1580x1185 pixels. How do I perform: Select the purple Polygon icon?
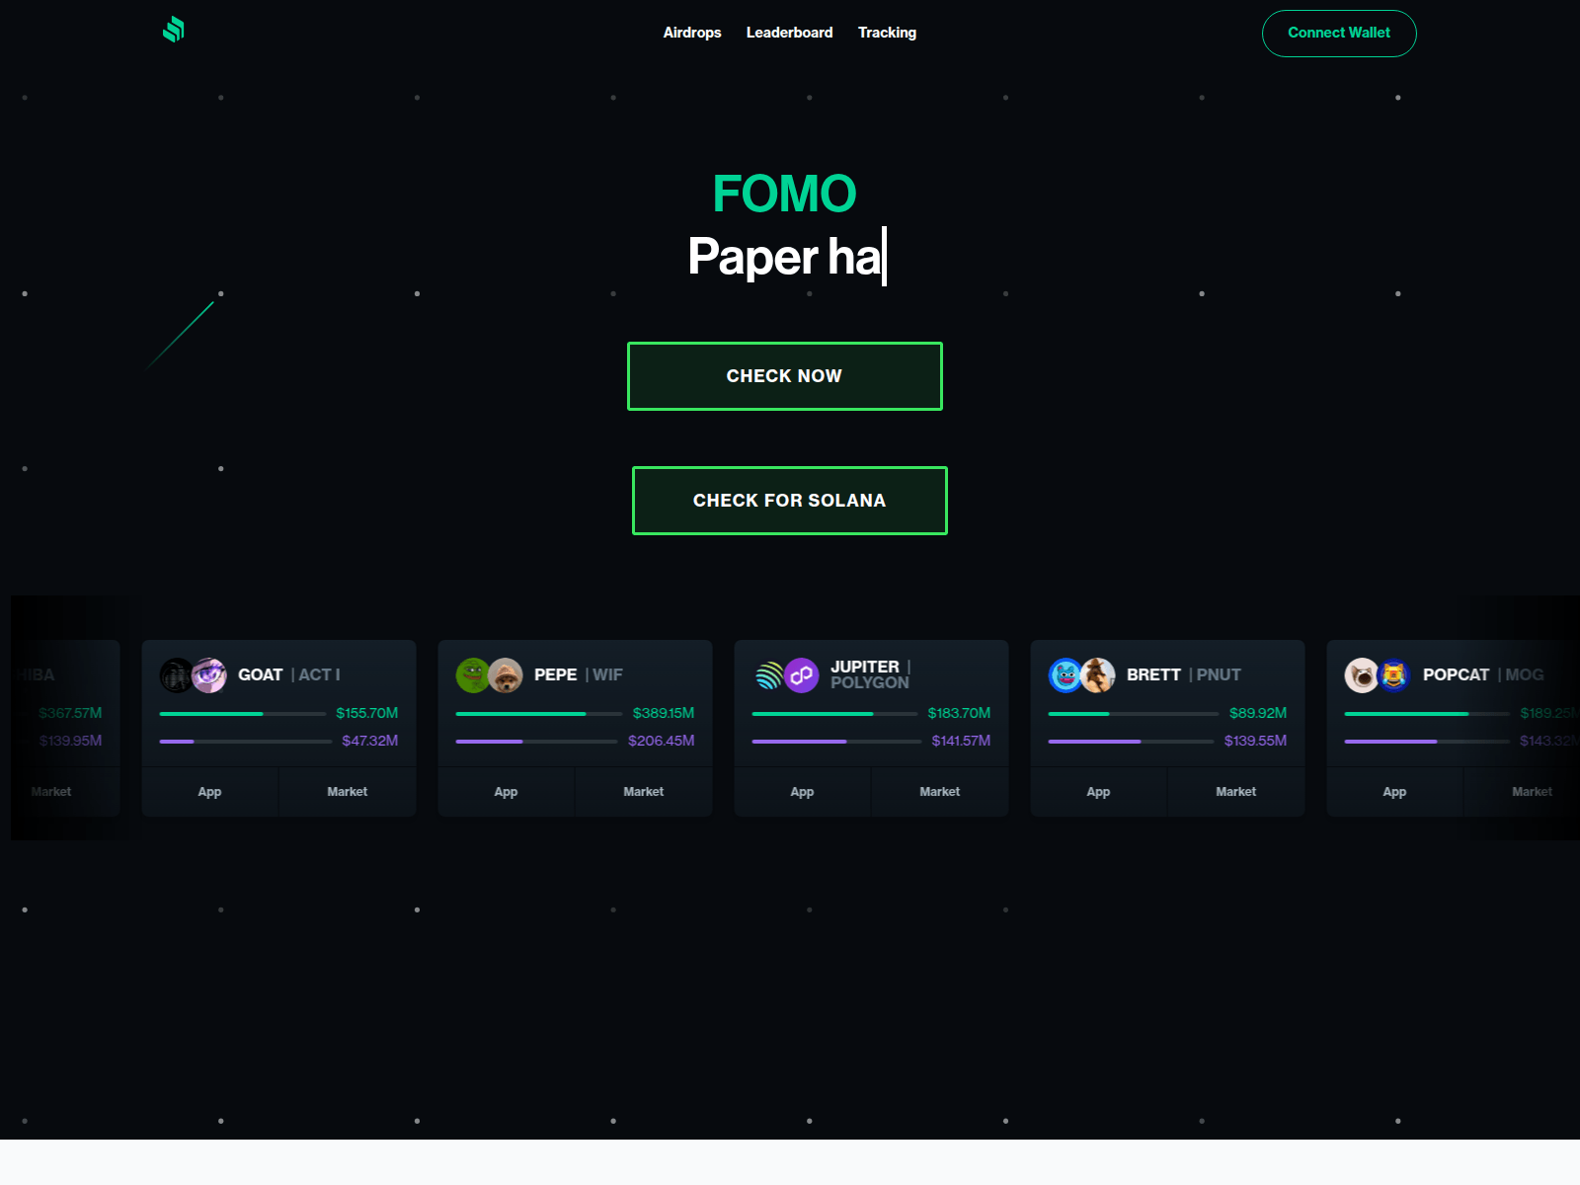pos(802,674)
